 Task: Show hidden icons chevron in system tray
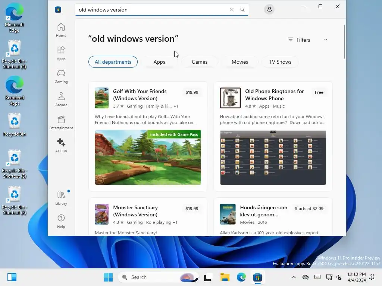(x=294, y=277)
